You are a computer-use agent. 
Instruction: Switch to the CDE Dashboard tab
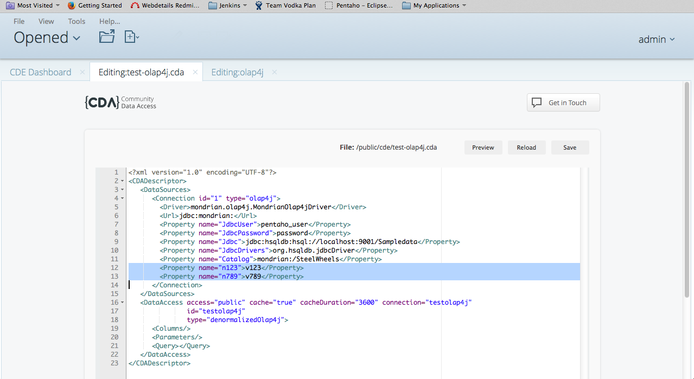(41, 72)
